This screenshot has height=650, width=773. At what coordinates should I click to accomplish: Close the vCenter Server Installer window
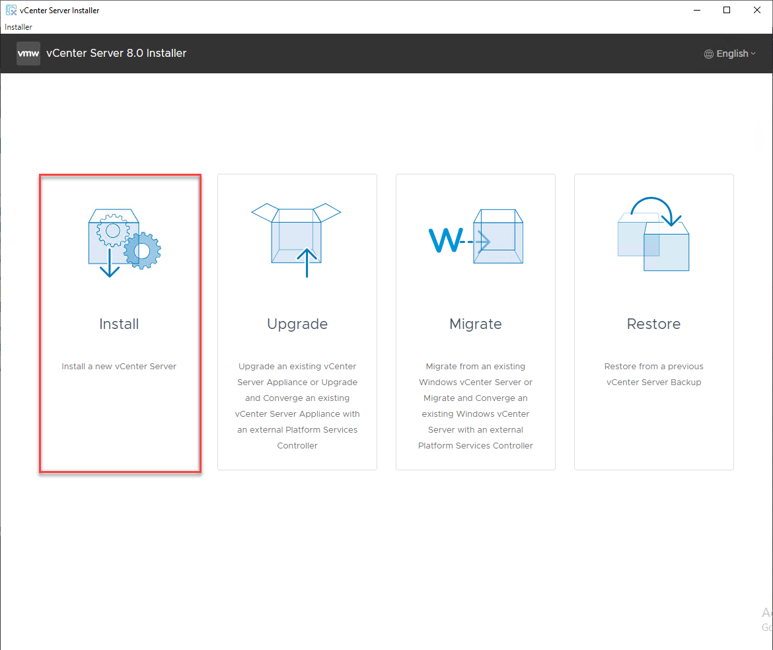[x=757, y=10]
